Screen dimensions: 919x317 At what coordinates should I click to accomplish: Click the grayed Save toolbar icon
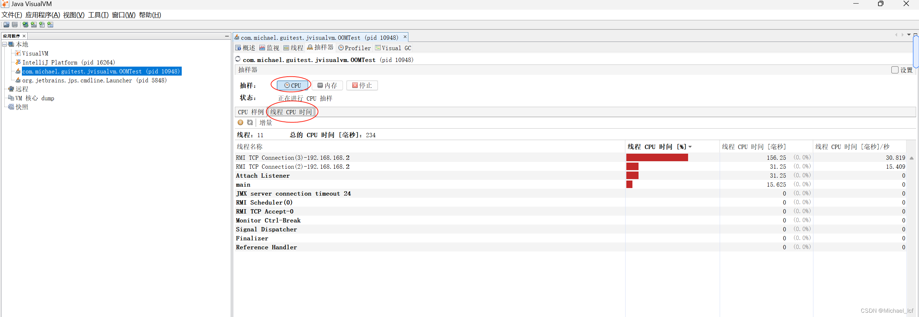pos(15,25)
